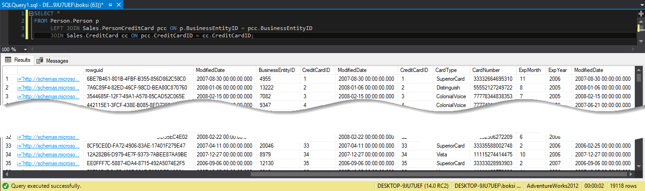Switch to the Results tab
The width and height of the screenshot is (645, 191).
tap(18, 60)
